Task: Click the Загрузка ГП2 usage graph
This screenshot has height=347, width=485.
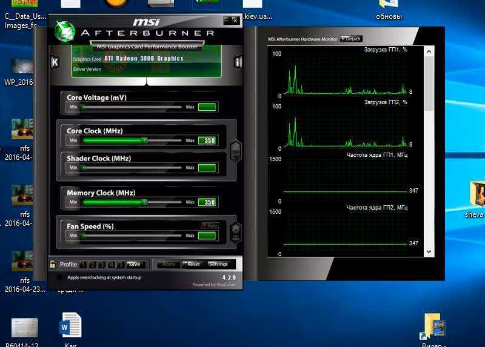Action: click(345, 127)
